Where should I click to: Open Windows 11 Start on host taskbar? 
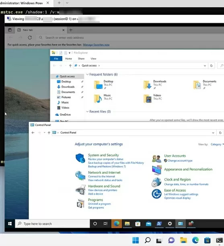(x=136, y=240)
